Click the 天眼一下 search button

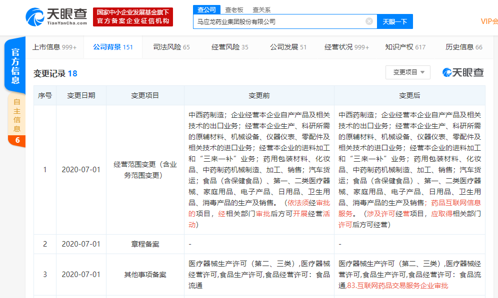pos(395,21)
